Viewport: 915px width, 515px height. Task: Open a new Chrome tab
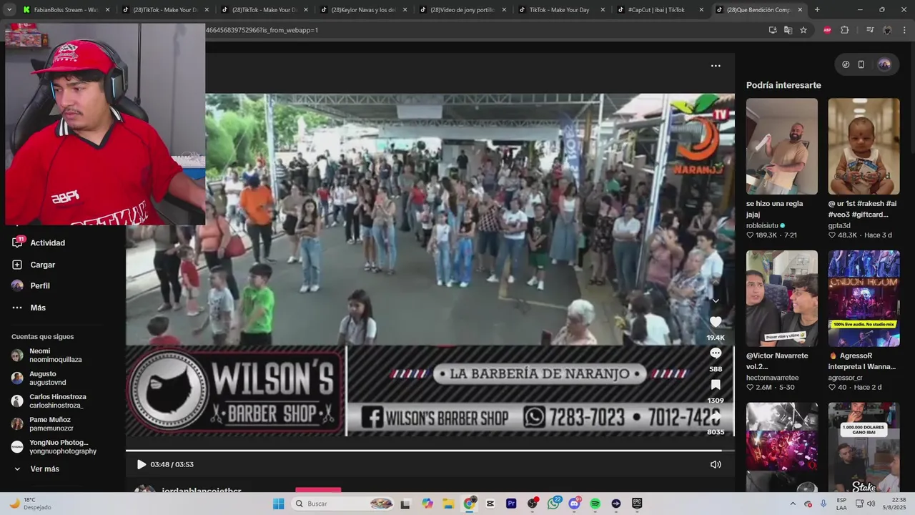pyautogui.click(x=817, y=10)
